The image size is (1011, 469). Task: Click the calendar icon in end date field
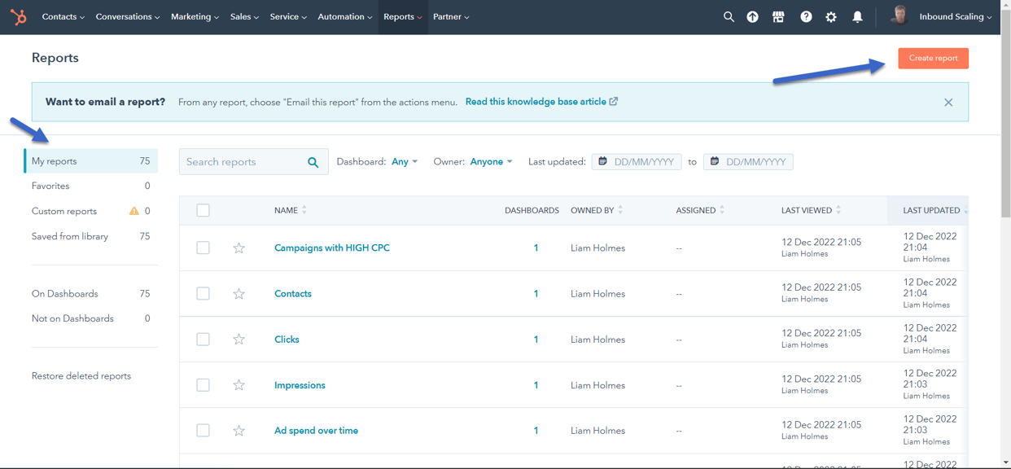[x=715, y=161]
